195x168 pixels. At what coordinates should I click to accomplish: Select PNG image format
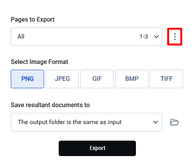[27, 79]
